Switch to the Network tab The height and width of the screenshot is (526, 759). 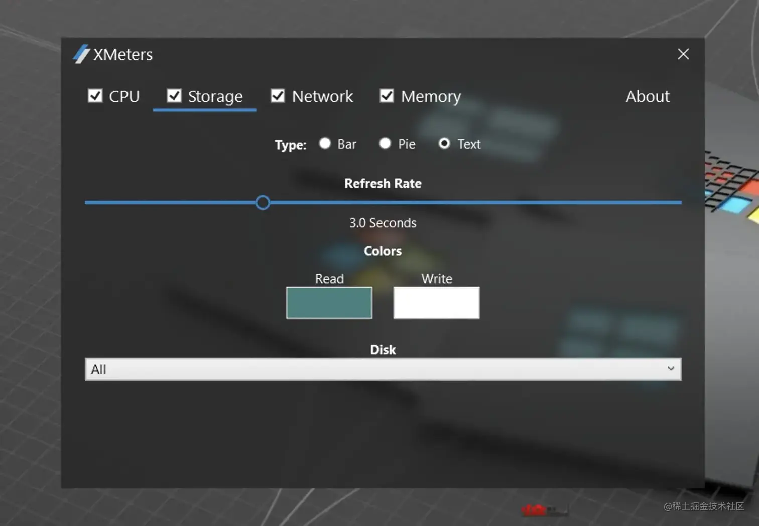(x=322, y=96)
